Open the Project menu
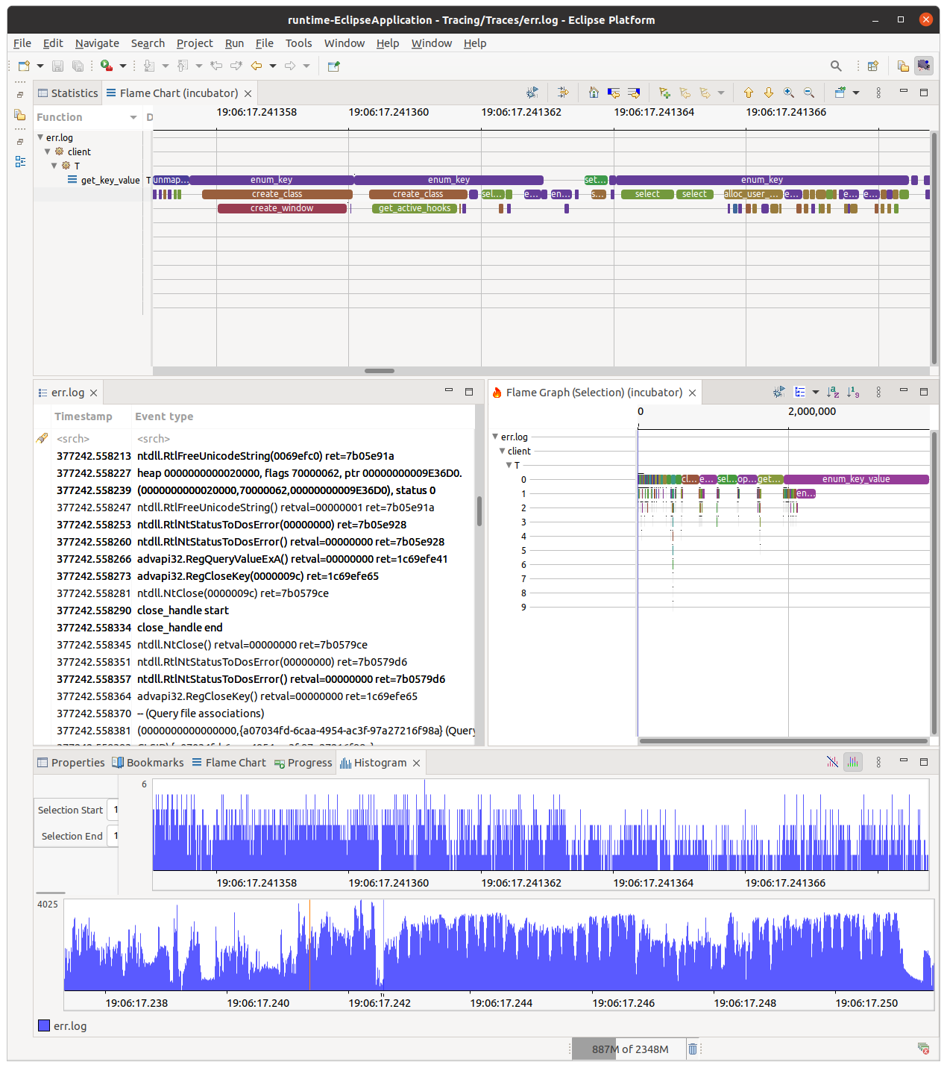947x1068 pixels. coord(195,43)
